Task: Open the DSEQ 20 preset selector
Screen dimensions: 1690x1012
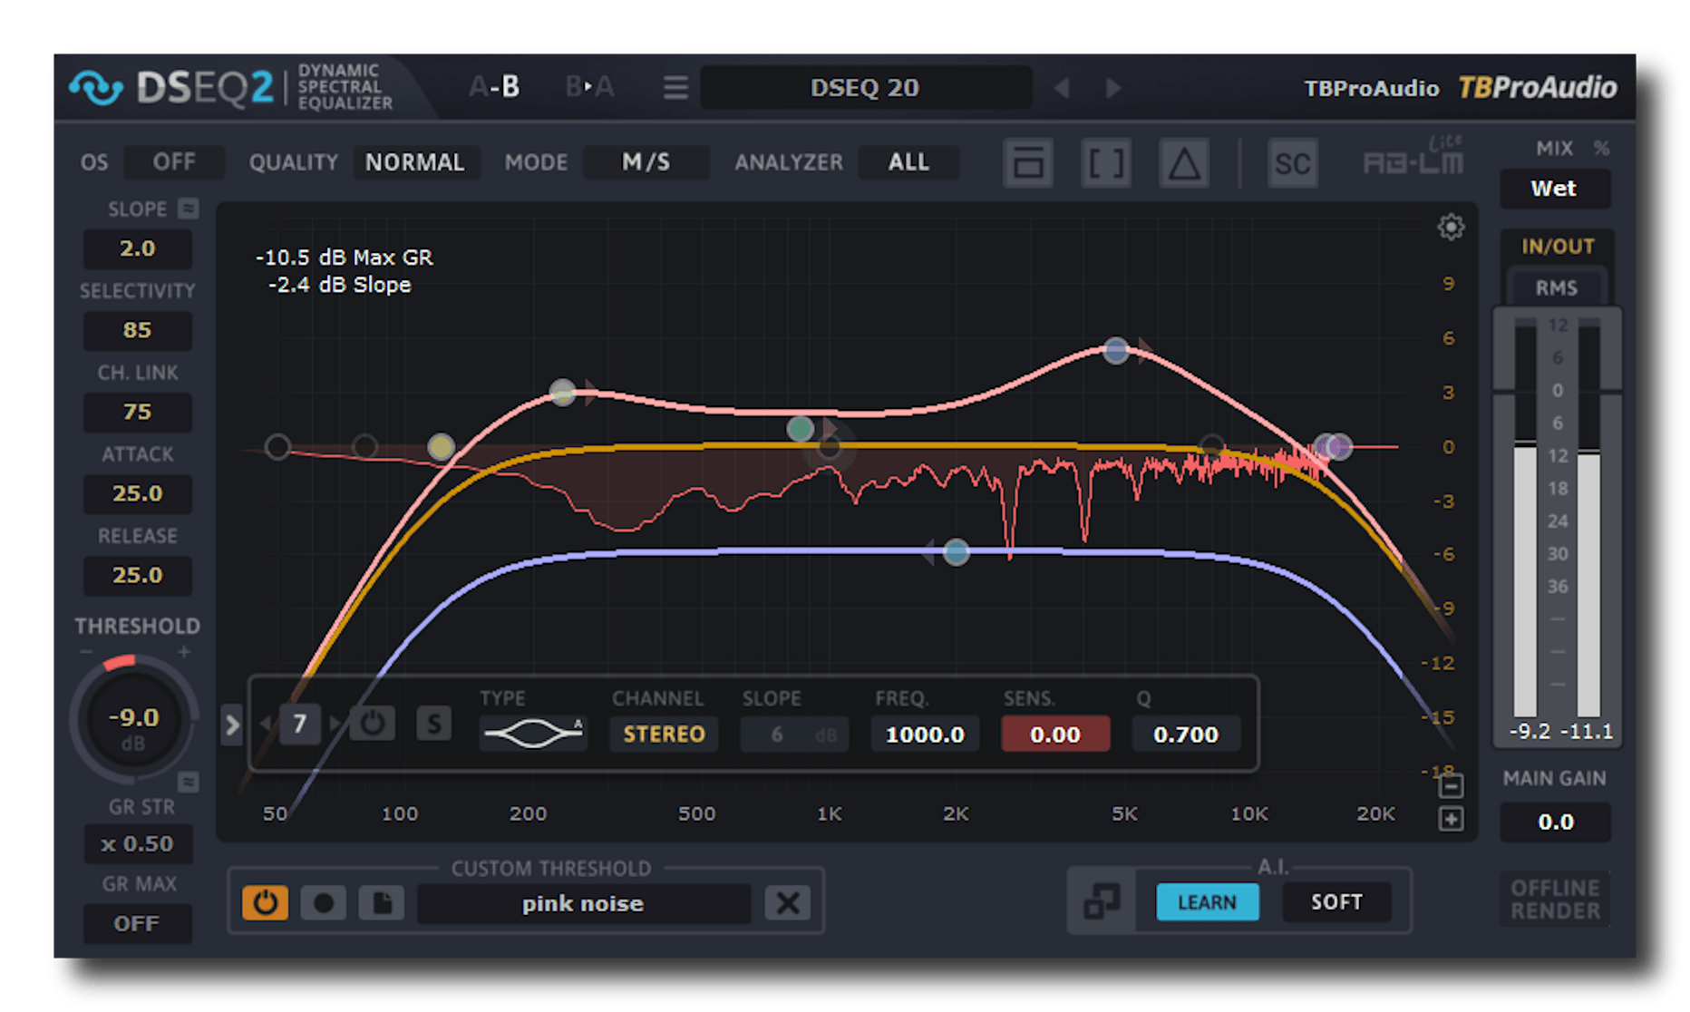Action: (865, 88)
